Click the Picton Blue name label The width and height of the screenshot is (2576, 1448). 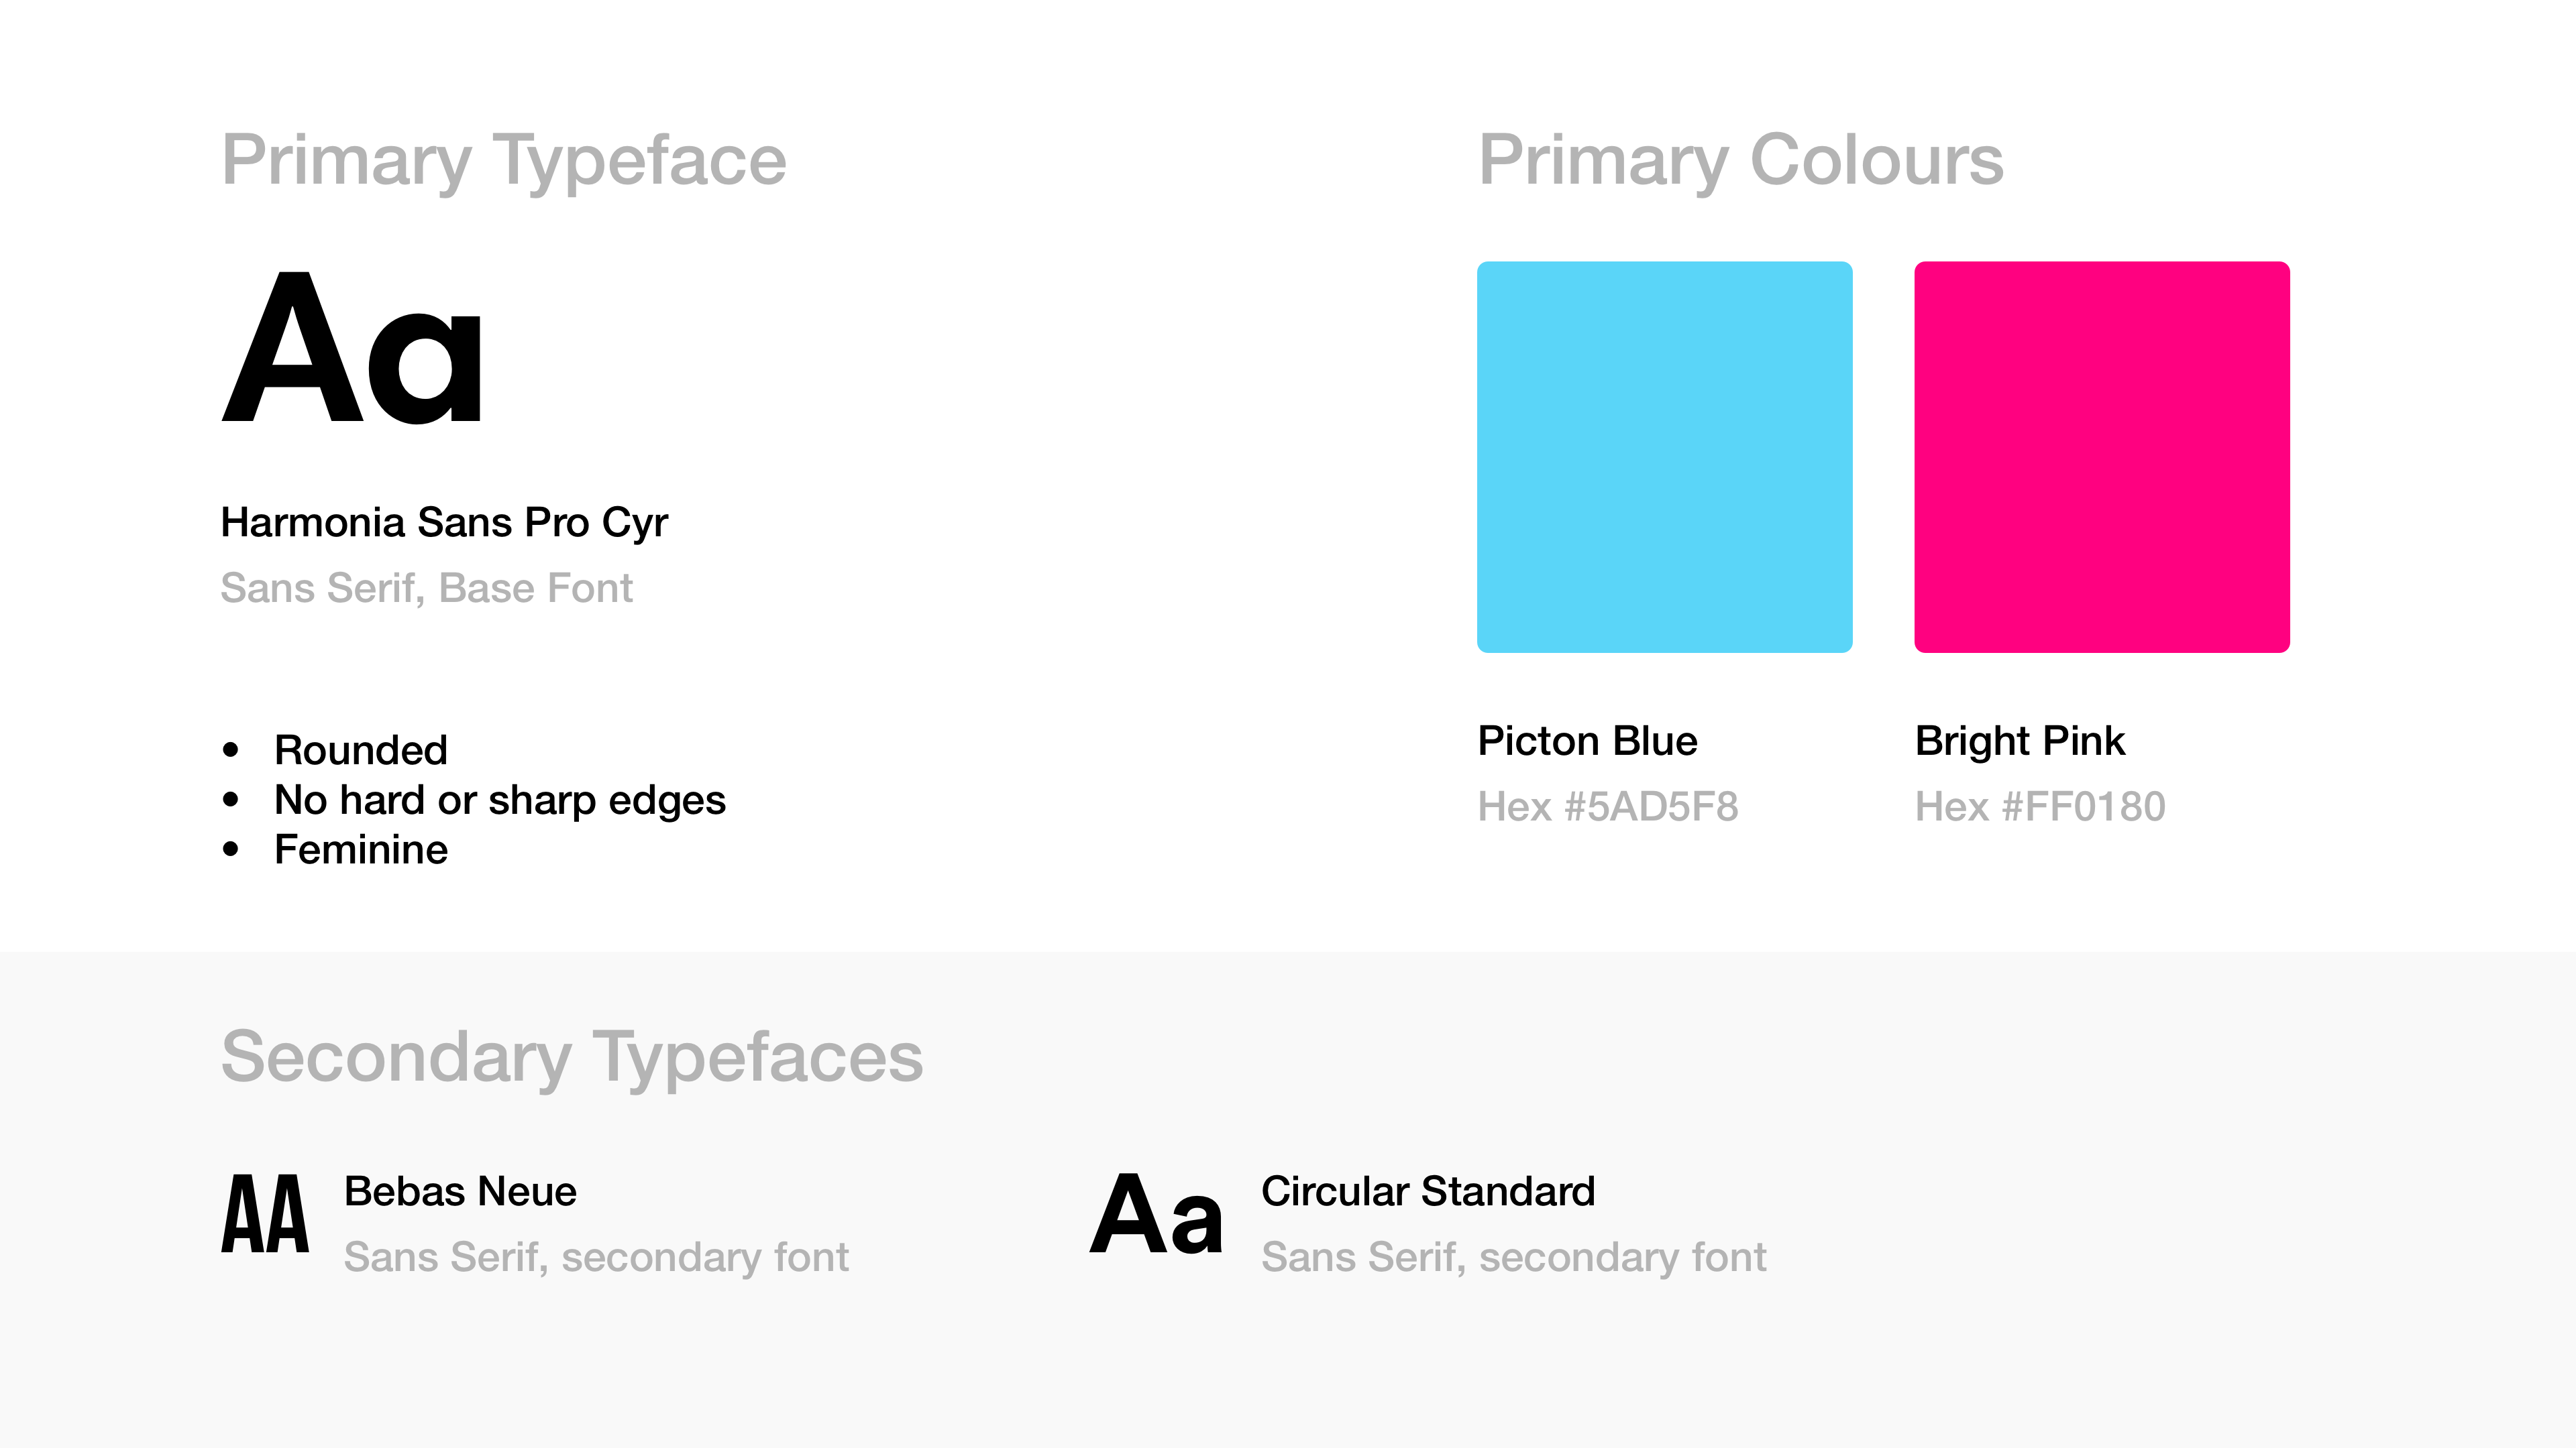coord(1588,741)
